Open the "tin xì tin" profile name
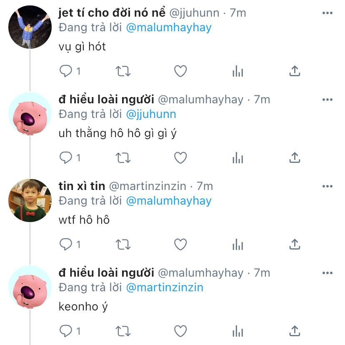The height and width of the screenshot is (345, 345). pos(82,186)
